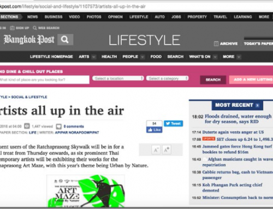Viewport: 273px width, 209px height.
Task: Open Today's Paper link
Action: 258,44
